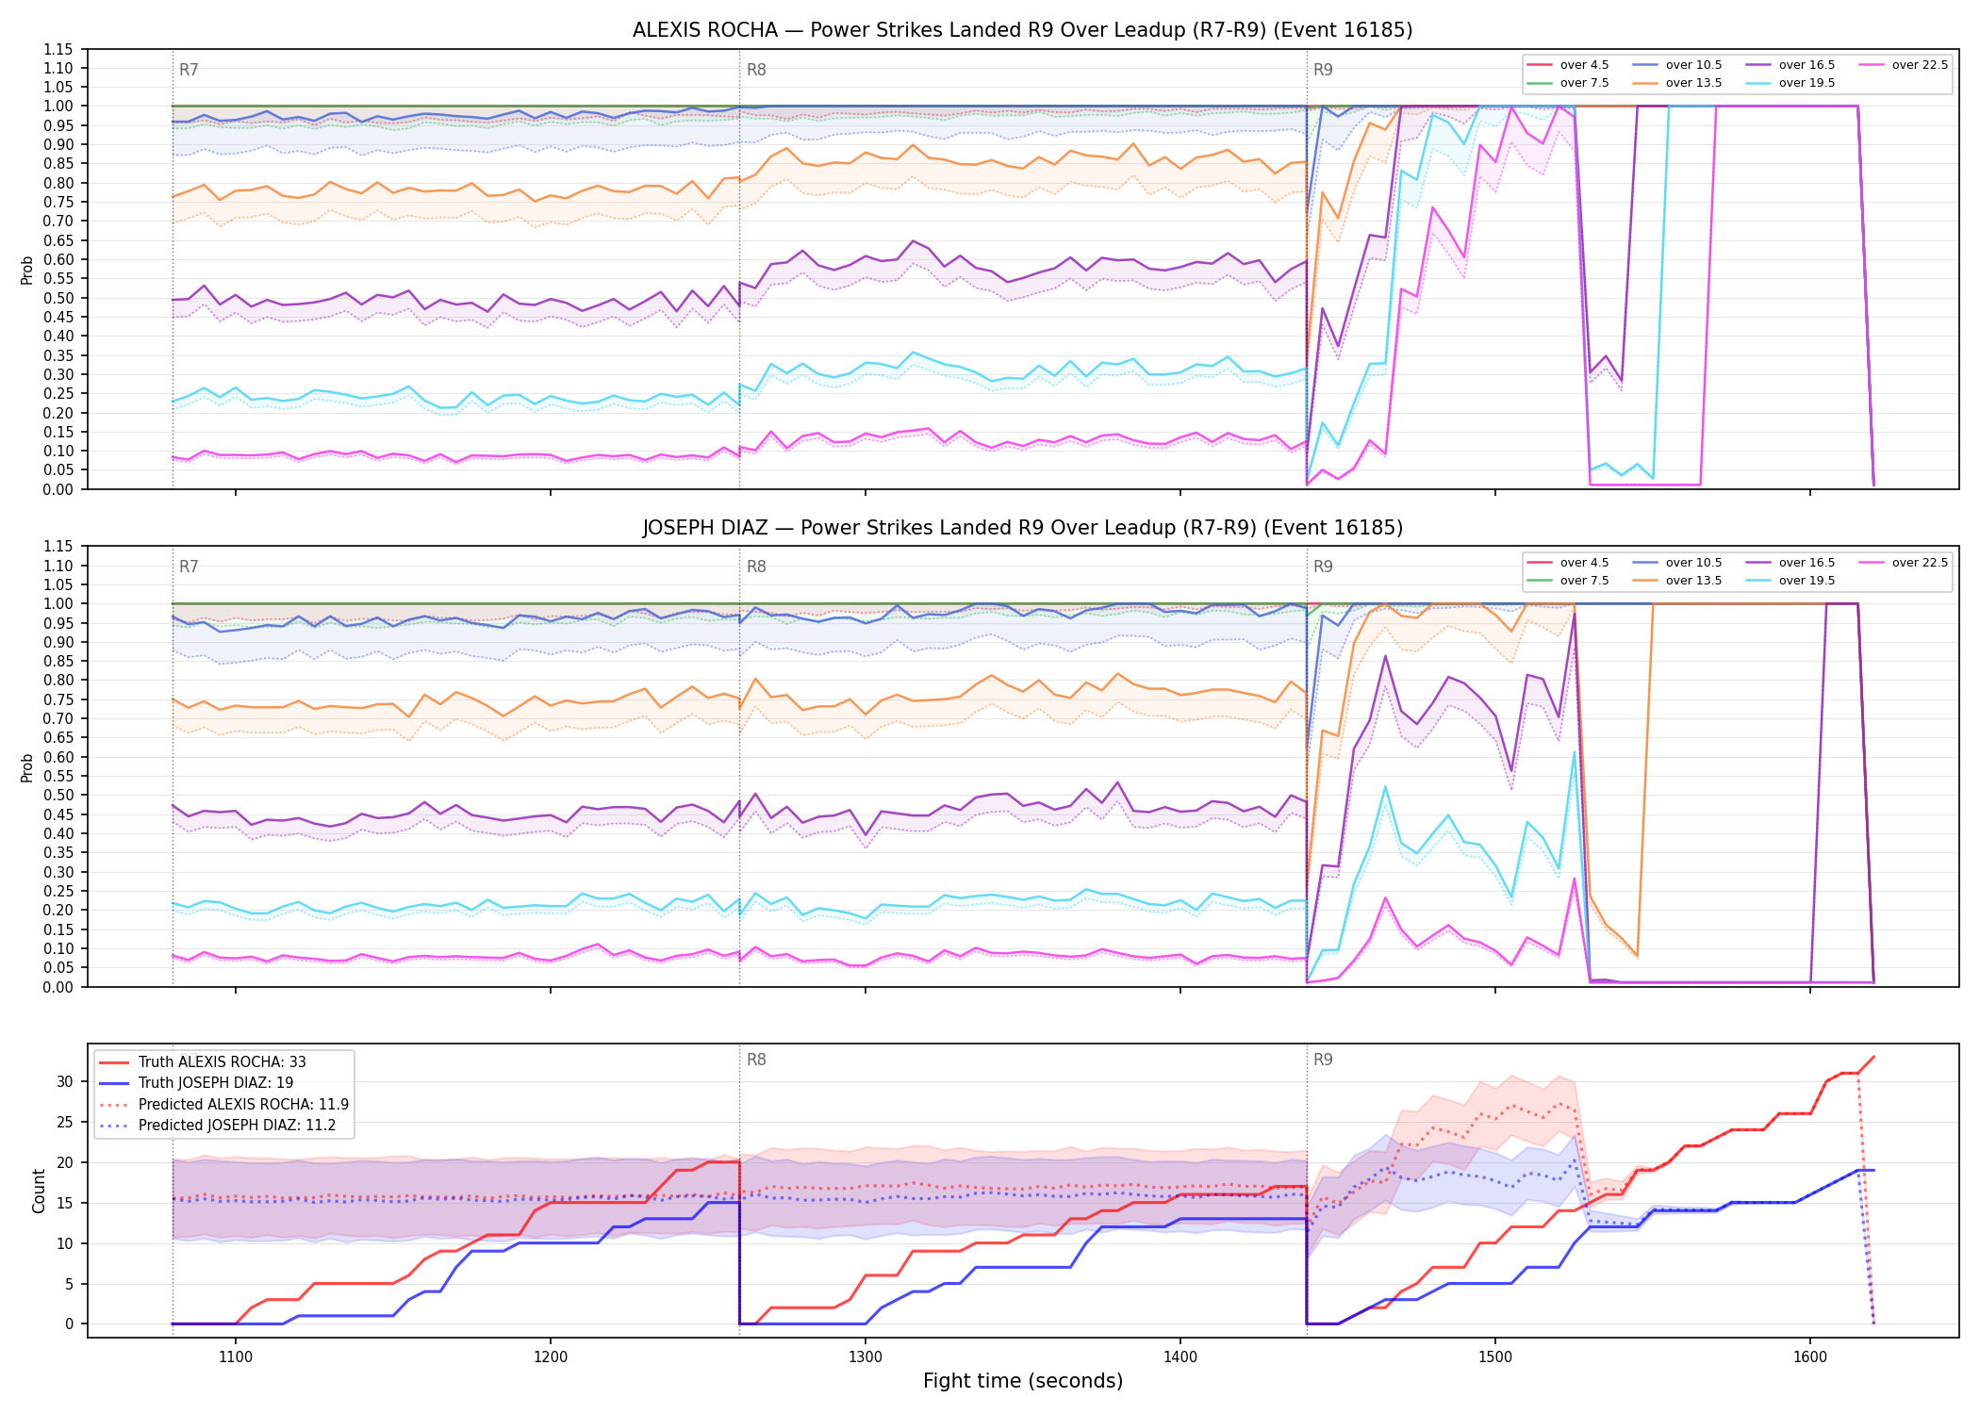The image size is (1980, 1414).
Task: Click the 0.00 tick label in Joseph Diaz chart
Action: pyautogui.click(x=58, y=987)
